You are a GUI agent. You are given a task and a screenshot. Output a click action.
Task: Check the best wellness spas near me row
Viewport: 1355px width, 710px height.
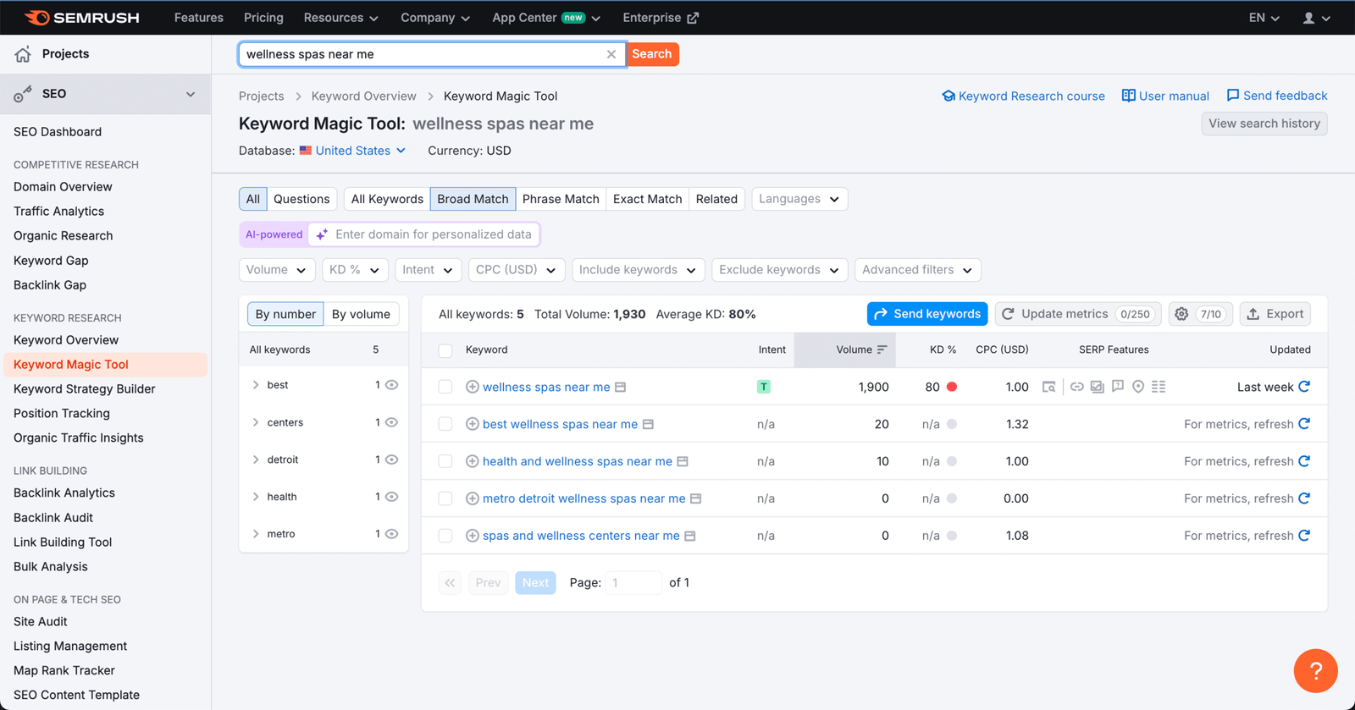pos(445,424)
